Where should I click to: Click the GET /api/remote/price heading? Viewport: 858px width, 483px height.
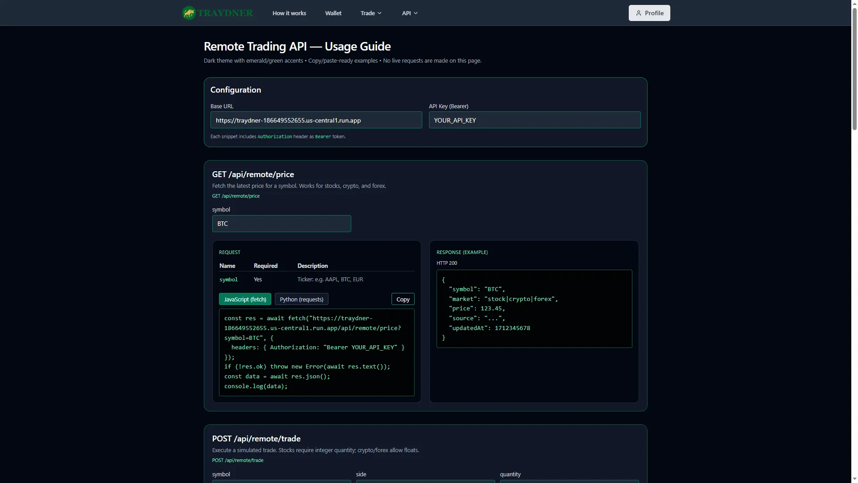pos(253,174)
